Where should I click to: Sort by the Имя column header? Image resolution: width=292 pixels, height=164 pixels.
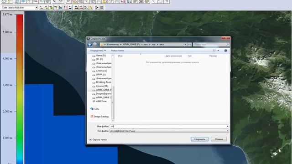point(120,56)
